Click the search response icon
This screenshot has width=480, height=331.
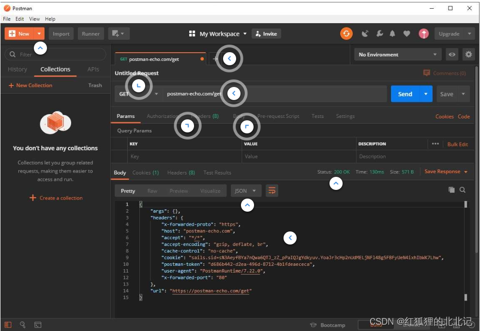tap(463, 190)
